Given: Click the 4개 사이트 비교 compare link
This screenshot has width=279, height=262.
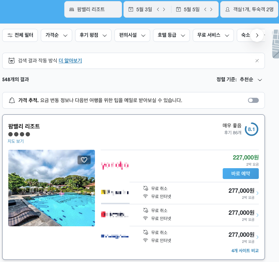Looking at the screenshot, I should tap(245, 250).
